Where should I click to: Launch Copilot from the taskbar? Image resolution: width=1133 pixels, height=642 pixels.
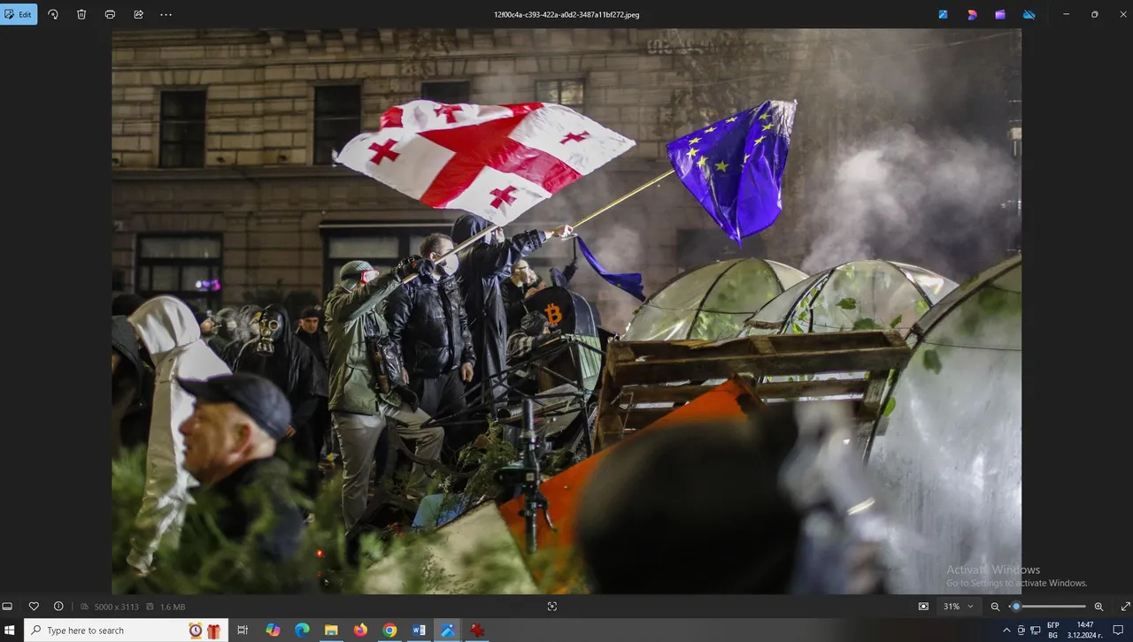click(x=273, y=631)
